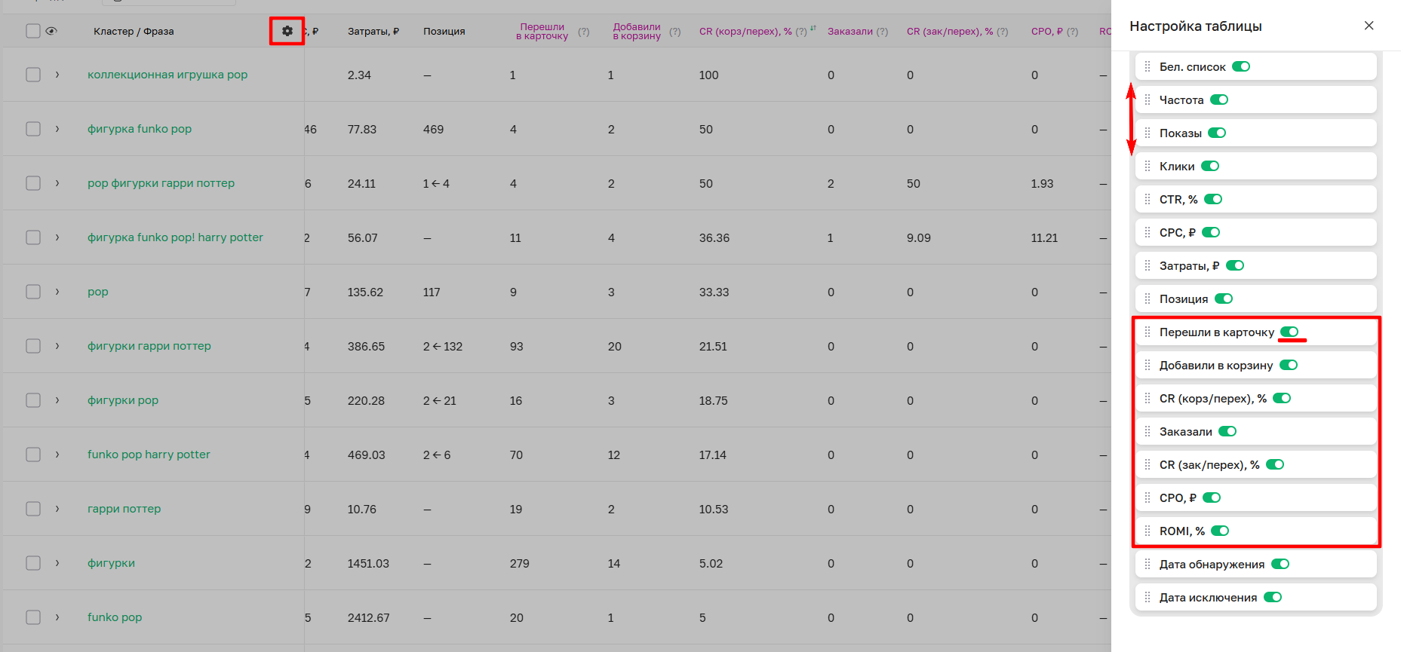Grab drag handle next to Дата обнаружения
Image resolution: width=1404 pixels, height=652 pixels.
coord(1147,564)
